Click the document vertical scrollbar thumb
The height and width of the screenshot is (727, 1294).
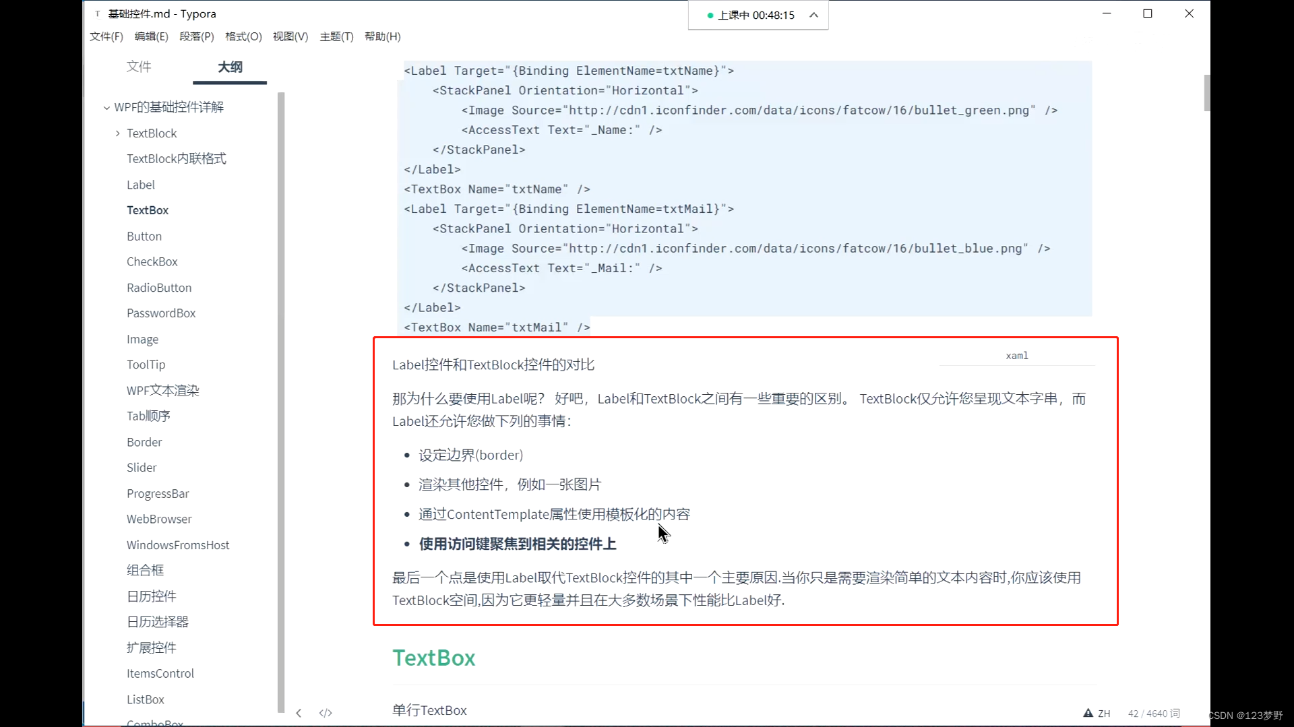point(1206,92)
